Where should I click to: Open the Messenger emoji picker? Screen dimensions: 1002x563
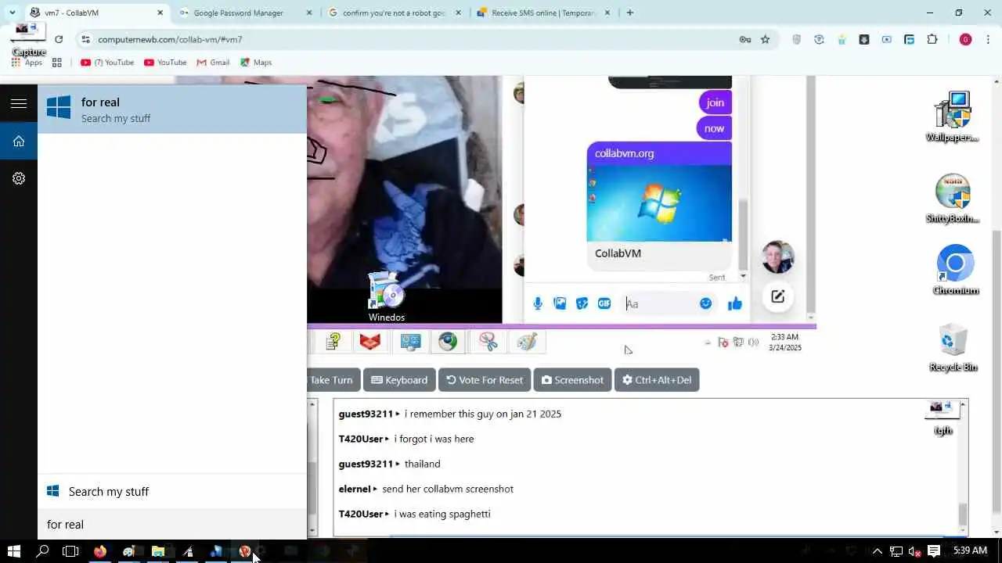[705, 303]
